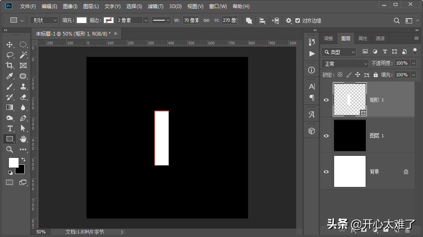Open the Path Operations option
Viewport: 423px width, 237px height.
(249, 21)
